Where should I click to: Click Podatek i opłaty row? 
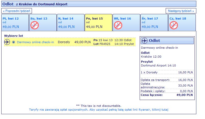click(x=167, y=91)
